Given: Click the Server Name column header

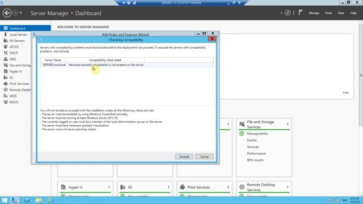Looking at the screenshot, I should point(53,60).
